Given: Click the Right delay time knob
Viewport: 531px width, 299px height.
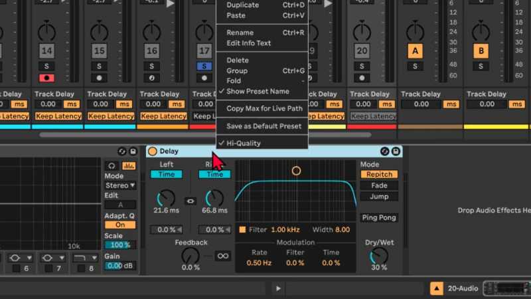Looking at the screenshot, I should [214, 198].
